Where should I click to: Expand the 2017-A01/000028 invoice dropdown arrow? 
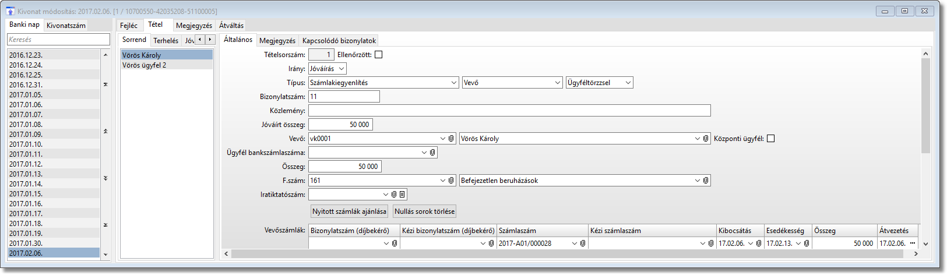(x=575, y=244)
